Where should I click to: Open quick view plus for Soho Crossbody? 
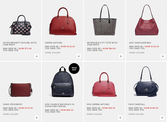point(37,118)
